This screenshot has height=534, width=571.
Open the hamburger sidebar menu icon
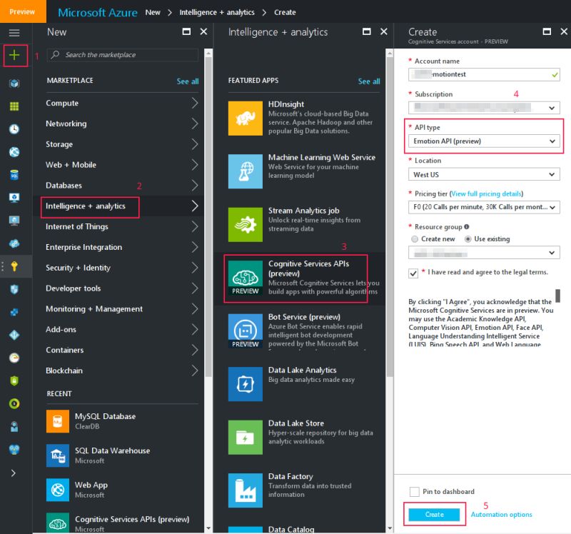pos(14,31)
